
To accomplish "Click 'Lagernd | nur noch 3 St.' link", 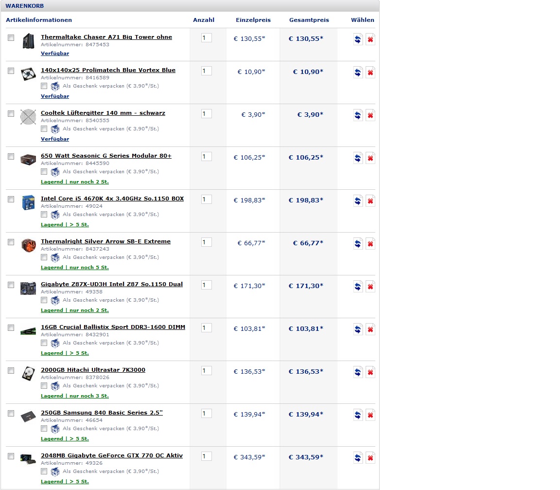I will tap(75, 396).
